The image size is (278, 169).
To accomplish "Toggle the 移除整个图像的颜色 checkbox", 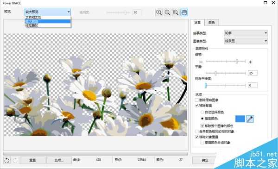I will click(202, 126).
